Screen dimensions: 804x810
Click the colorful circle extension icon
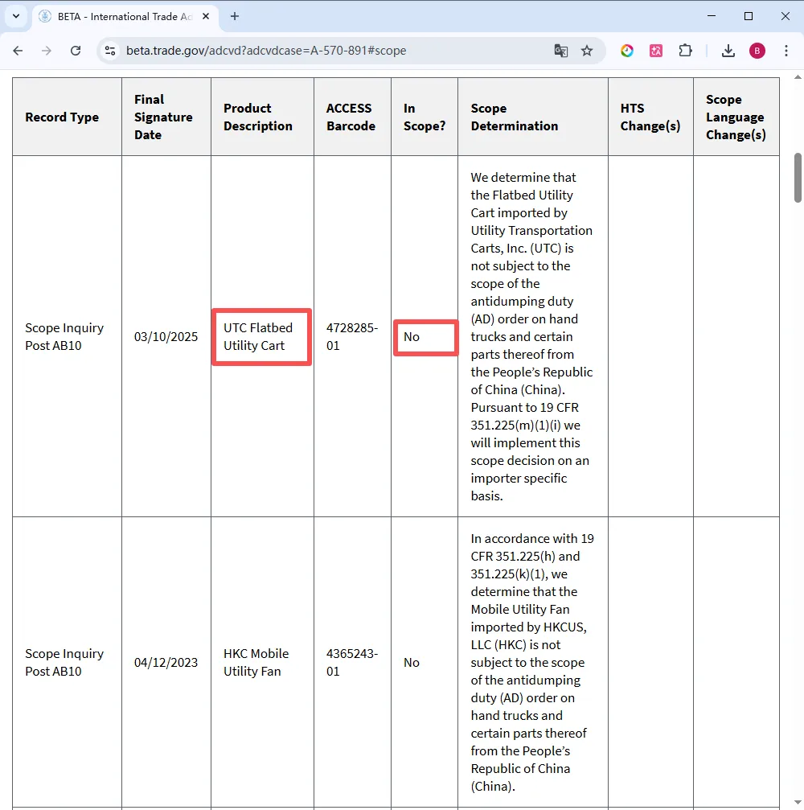pyautogui.click(x=627, y=51)
